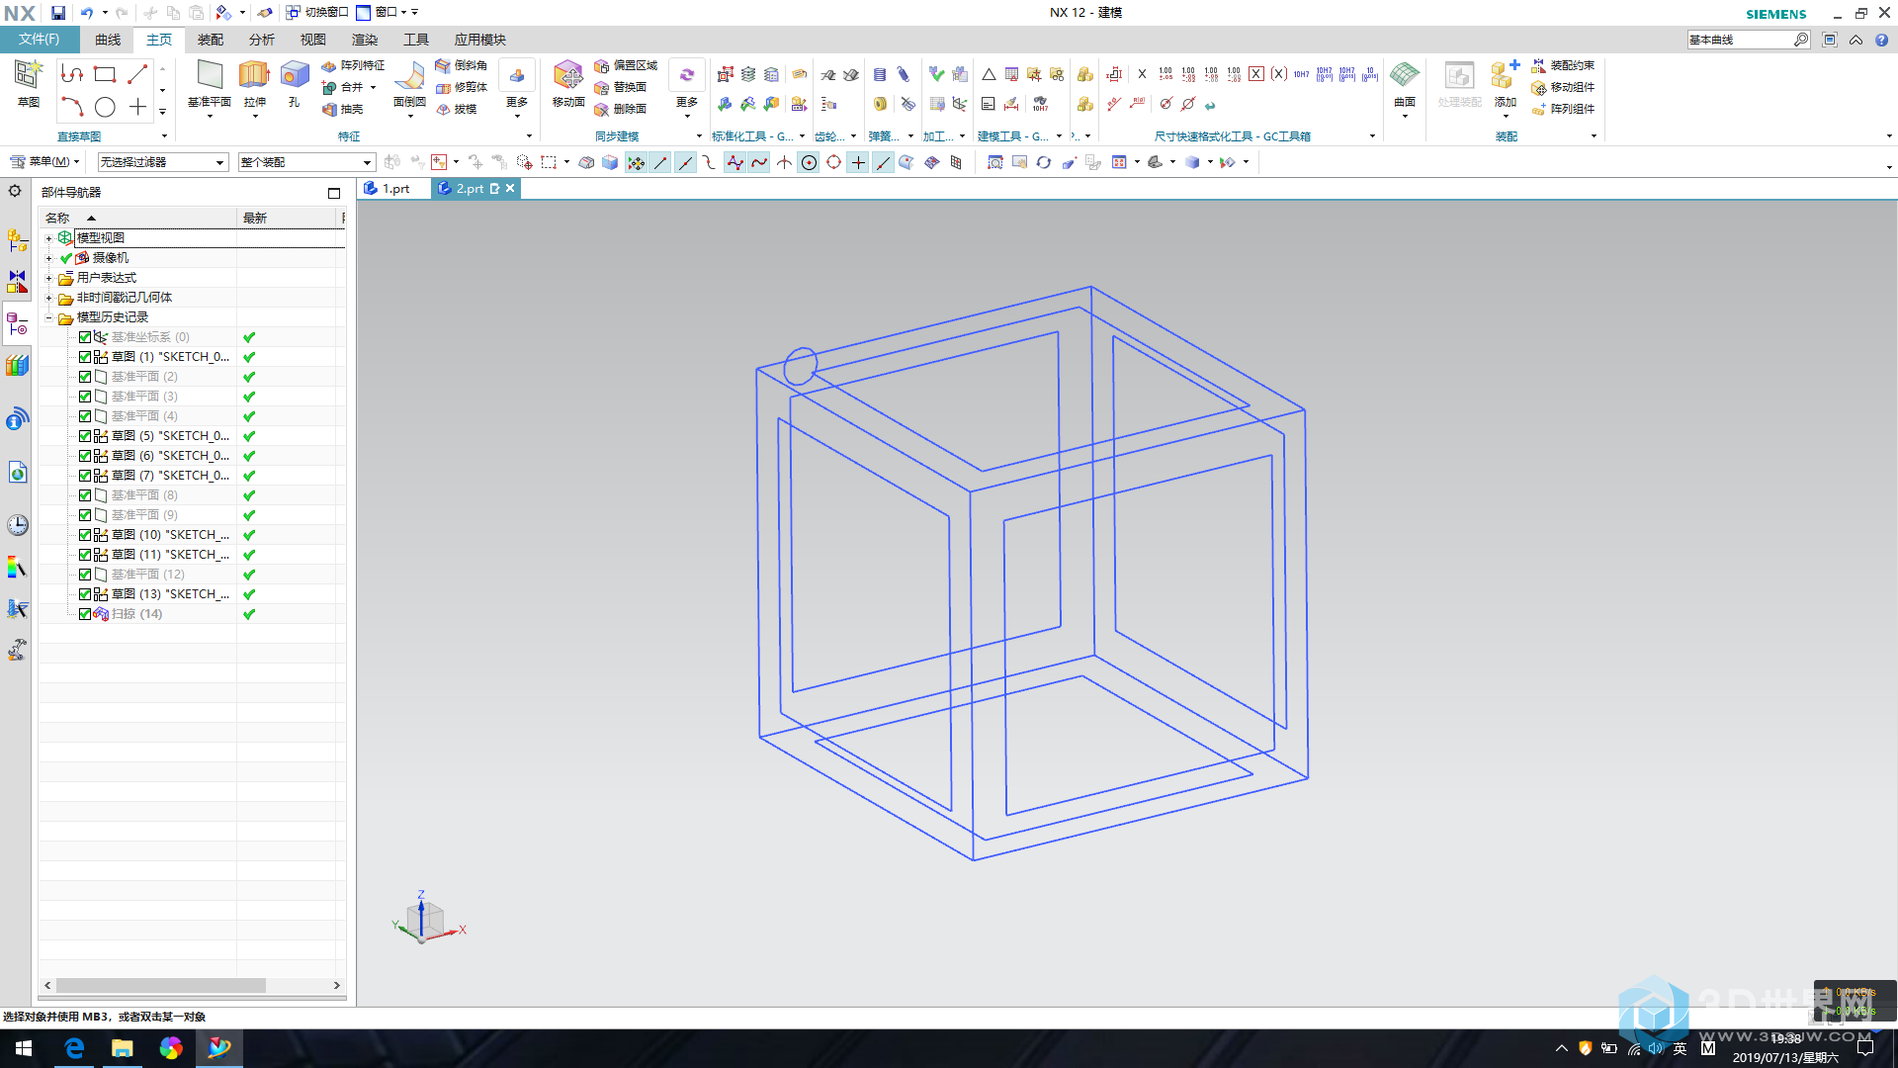Click the 移动组件 move component icon

coord(1539,88)
